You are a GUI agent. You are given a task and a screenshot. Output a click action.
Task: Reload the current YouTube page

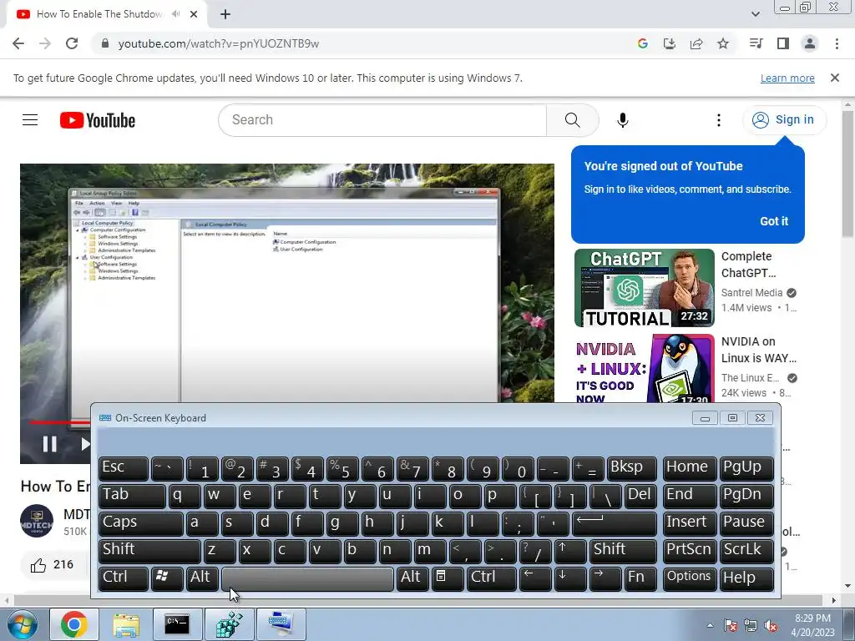tap(72, 43)
